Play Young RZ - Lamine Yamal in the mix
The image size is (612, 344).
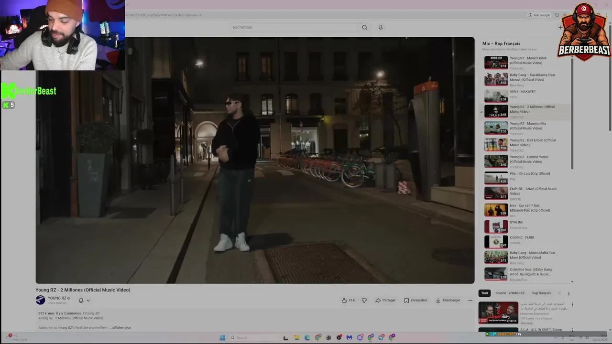pyautogui.click(x=528, y=161)
